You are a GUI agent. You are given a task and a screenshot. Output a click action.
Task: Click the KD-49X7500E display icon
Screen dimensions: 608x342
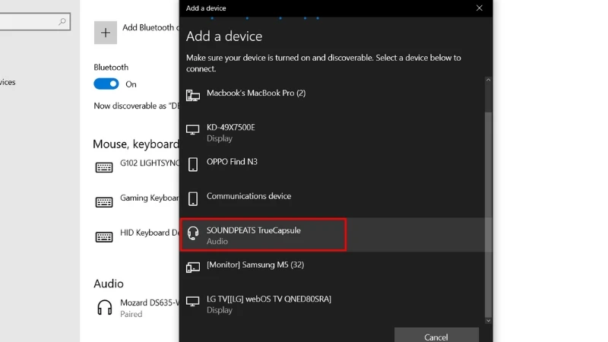tap(193, 129)
